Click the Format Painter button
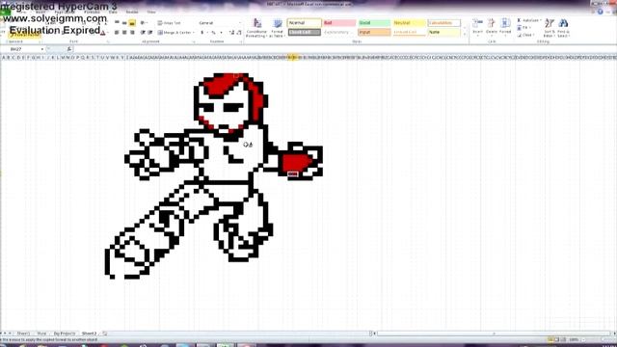The height and width of the screenshot is (347, 617). pyautogui.click(x=24, y=35)
